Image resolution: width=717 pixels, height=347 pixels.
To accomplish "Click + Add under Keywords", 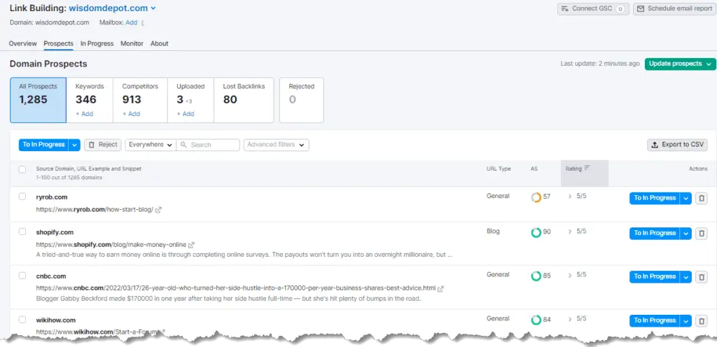I will (x=85, y=114).
